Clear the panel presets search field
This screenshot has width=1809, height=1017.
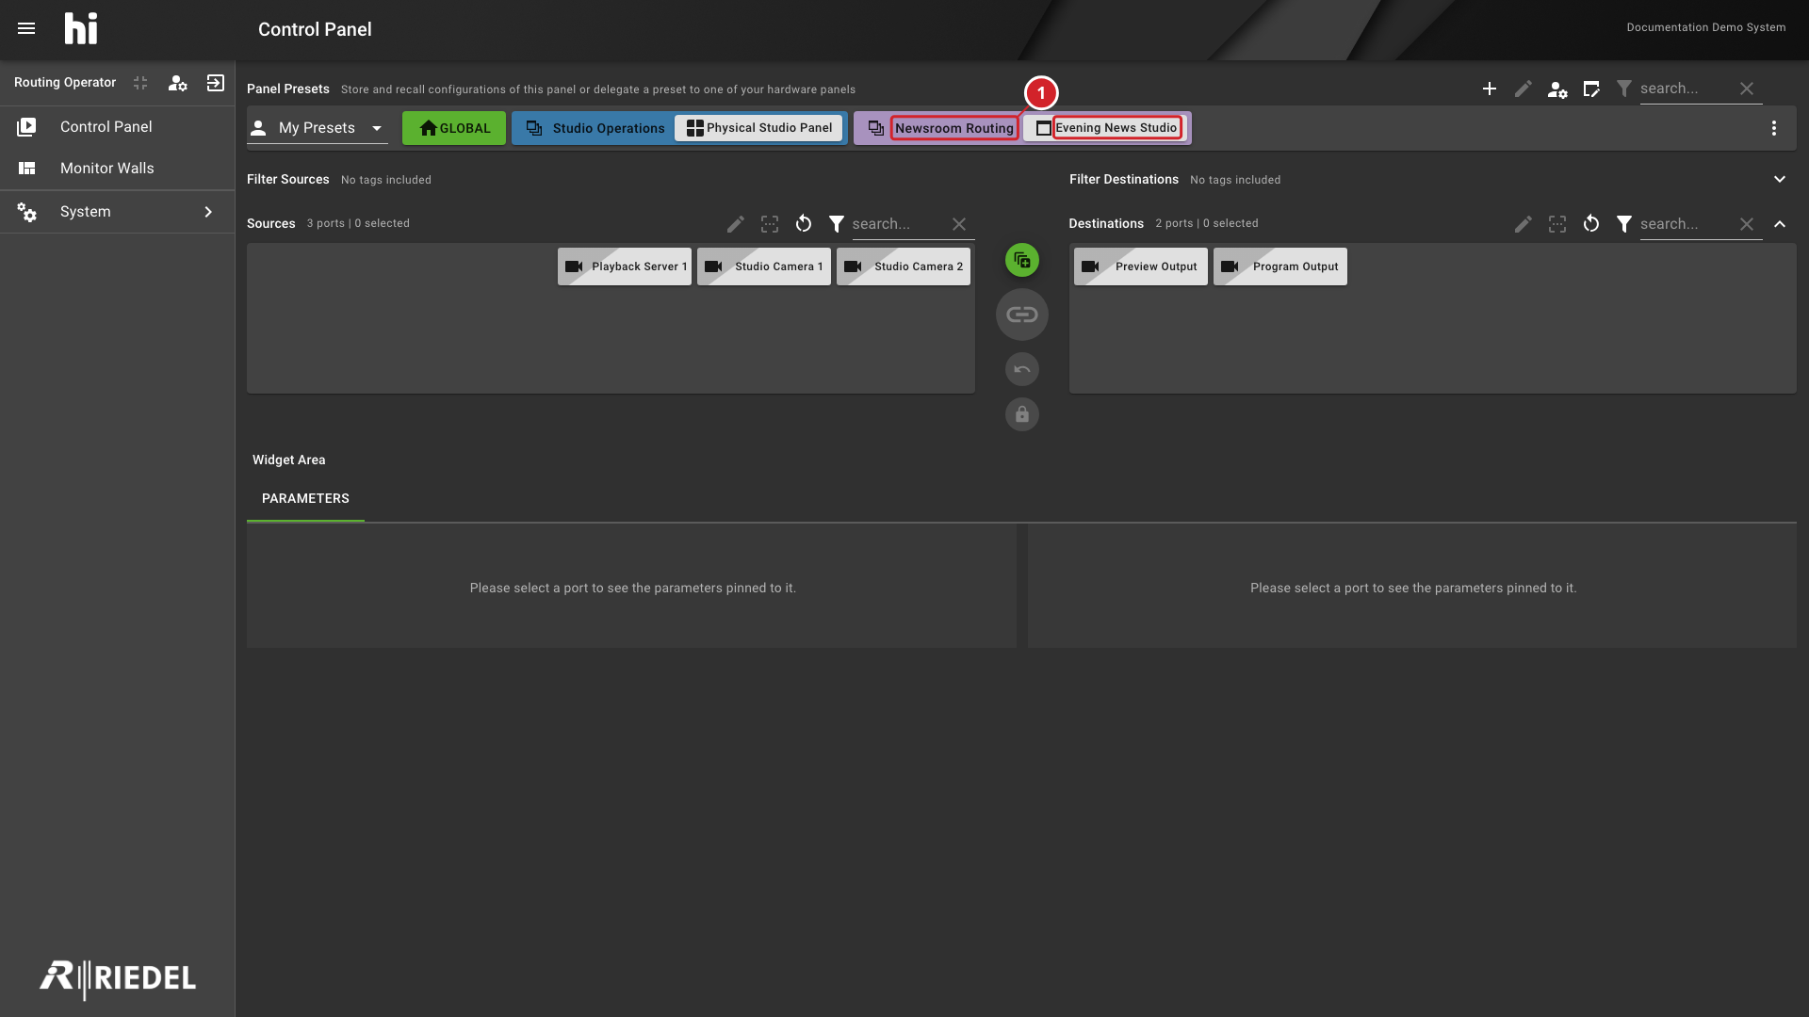point(1747,89)
